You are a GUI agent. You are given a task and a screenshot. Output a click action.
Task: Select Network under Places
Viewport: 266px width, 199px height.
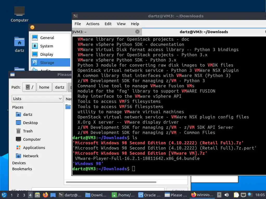[x=31, y=156]
